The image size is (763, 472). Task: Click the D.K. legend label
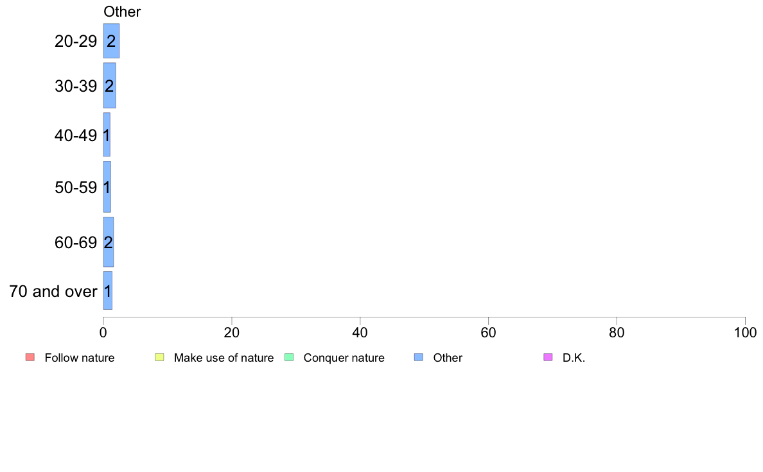574,358
